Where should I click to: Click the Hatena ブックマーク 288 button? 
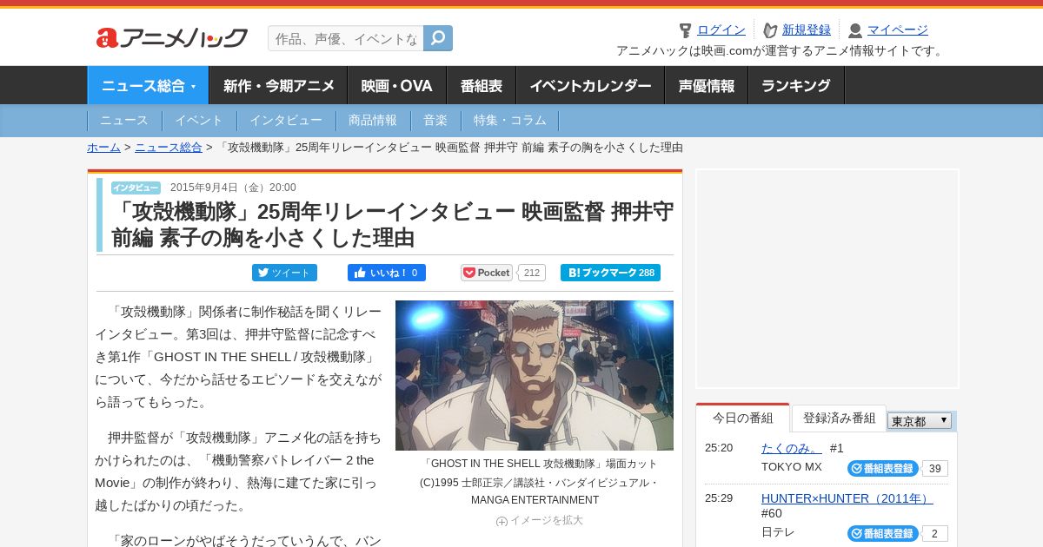610,273
